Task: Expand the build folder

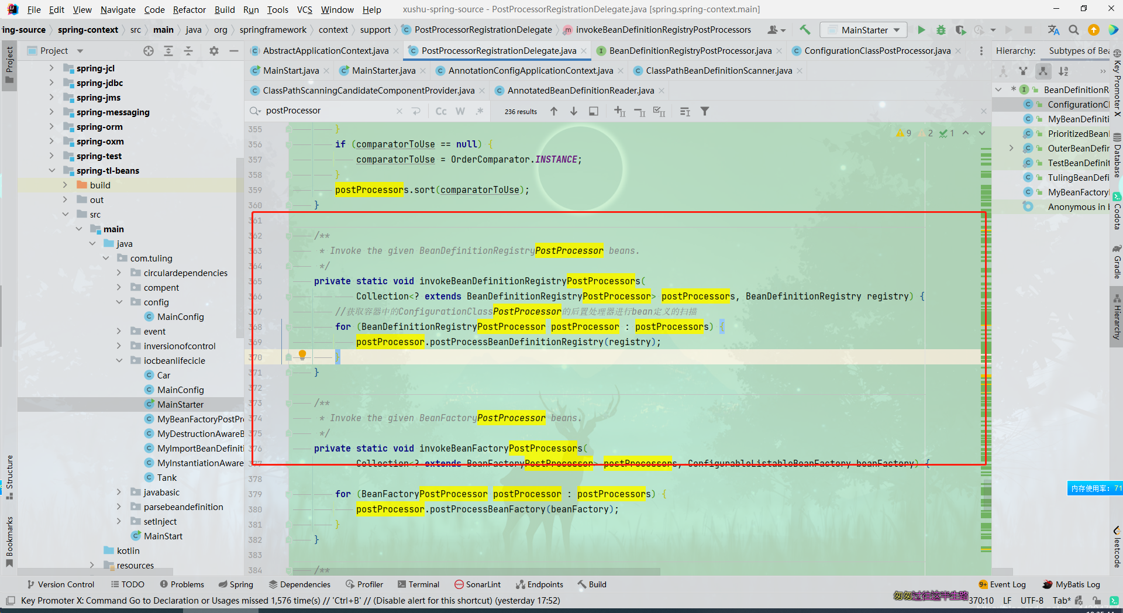Action: pyautogui.click(x=65, y=185)
